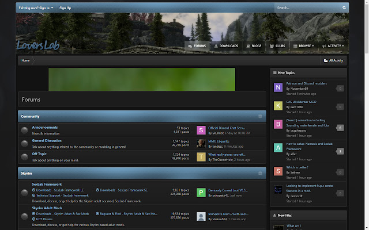The width and height of the screenshot is (369, 230).
Task: Open the Which is better? topic
Action: (297, 167)
